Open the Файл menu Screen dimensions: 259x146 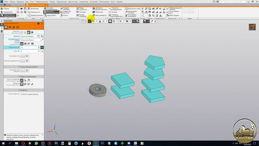[x=6, y=2]
